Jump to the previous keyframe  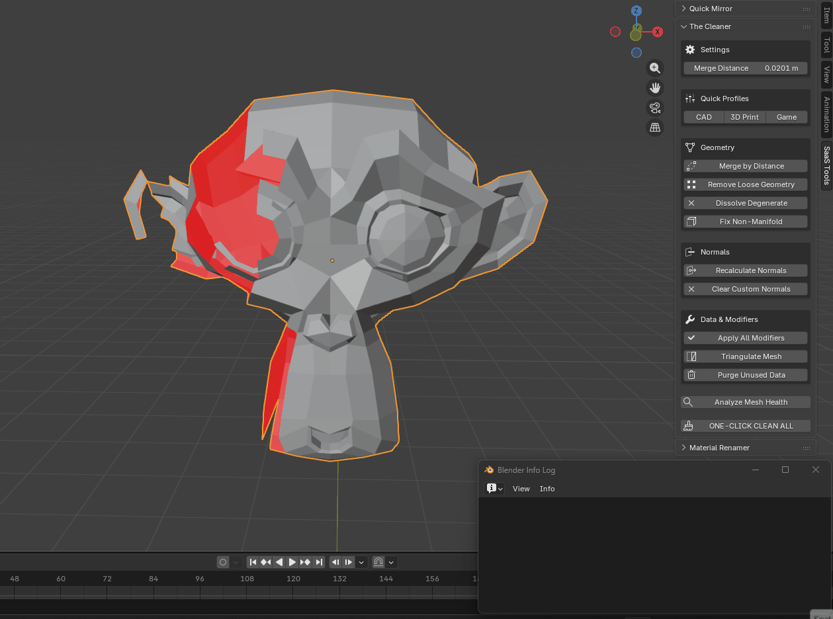coord(266,562)
